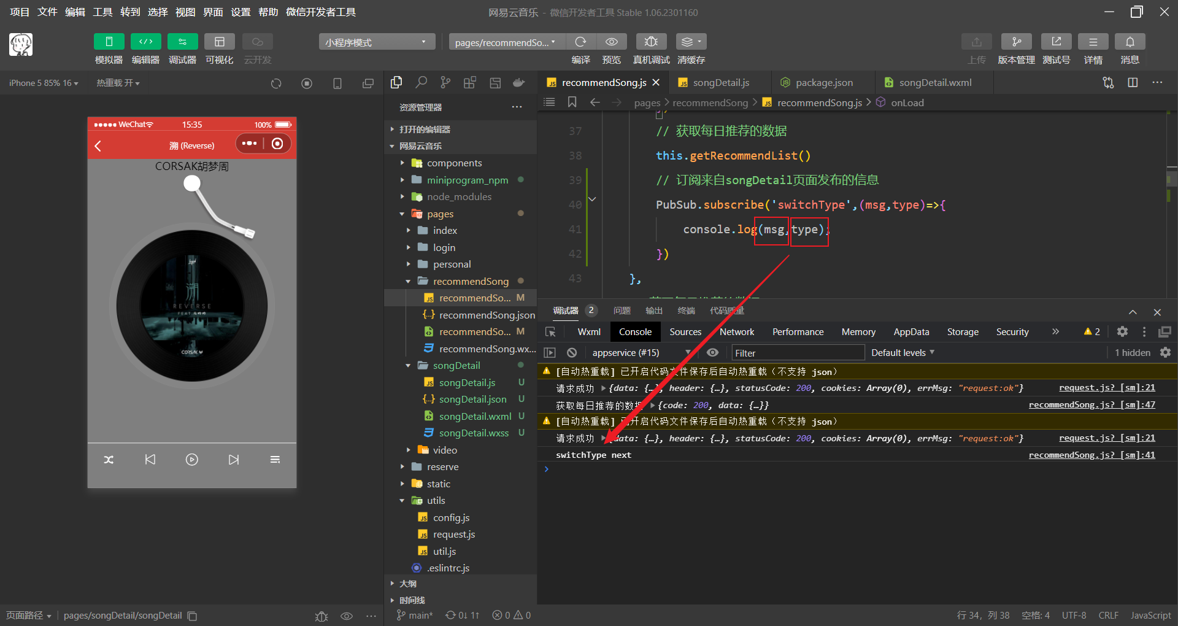The width and height of the screenshot is (1178, 626).
Task: Expand the index folder
Action: click(408, 230)
